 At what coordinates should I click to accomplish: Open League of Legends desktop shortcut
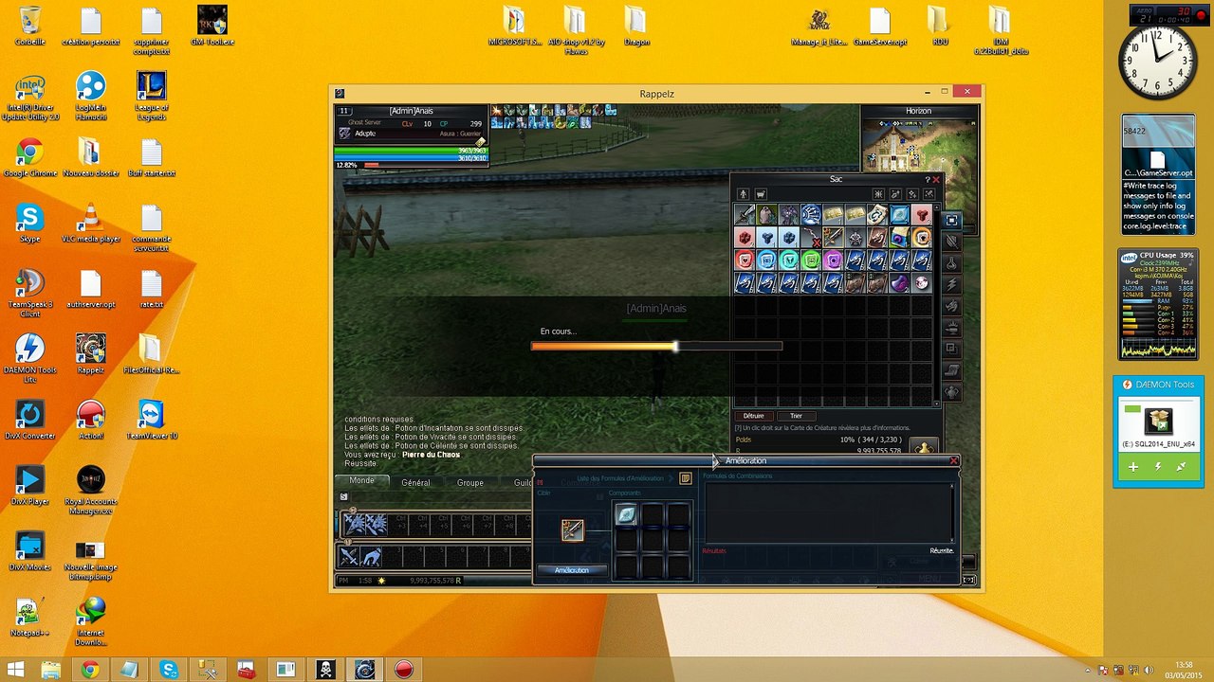(152, 96)
